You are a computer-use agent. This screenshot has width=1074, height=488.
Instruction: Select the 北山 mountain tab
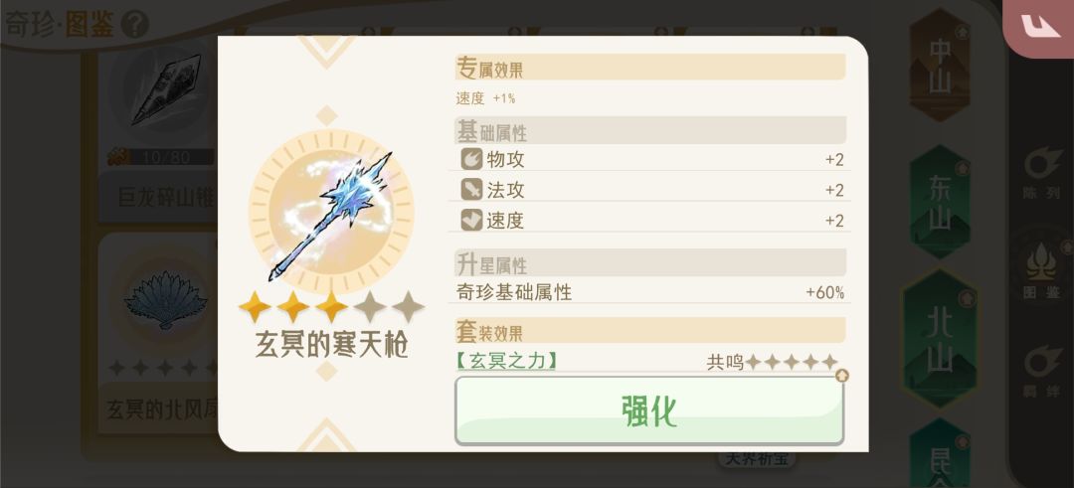click(939, 338)
